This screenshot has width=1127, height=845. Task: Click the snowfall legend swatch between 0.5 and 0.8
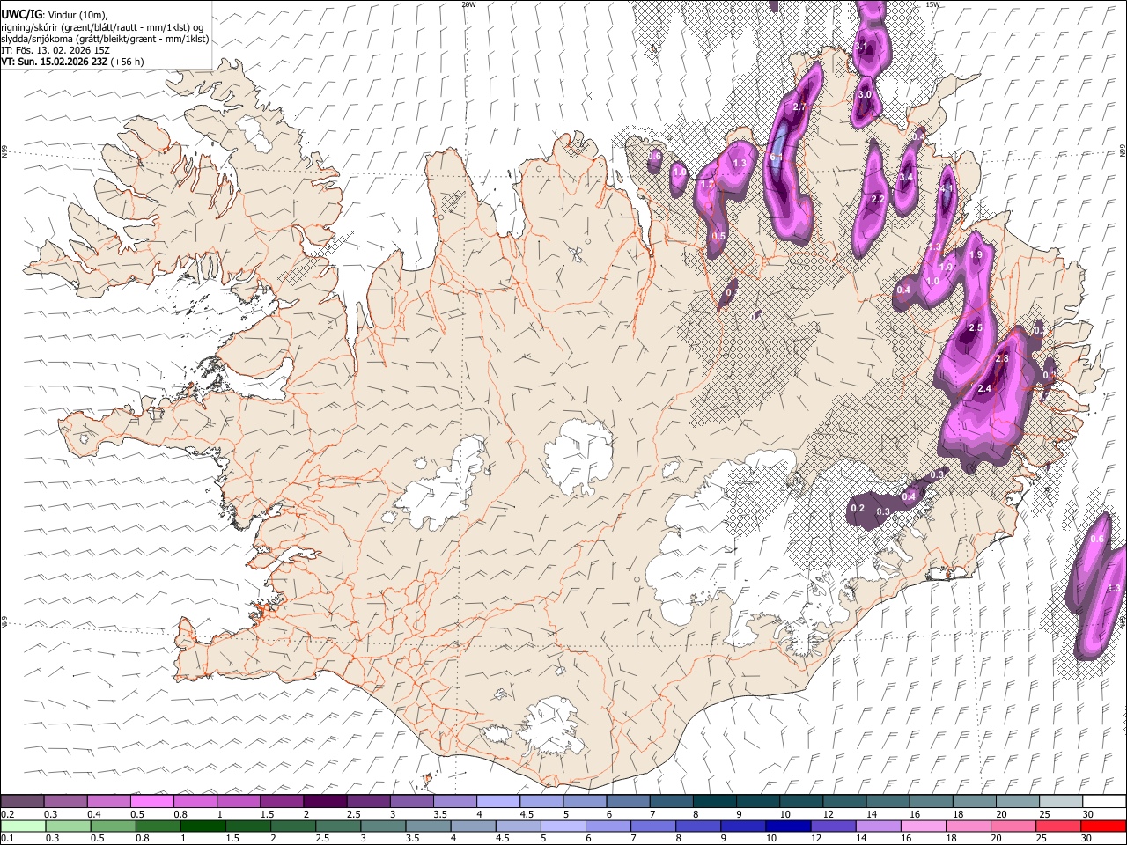[152, 802]
